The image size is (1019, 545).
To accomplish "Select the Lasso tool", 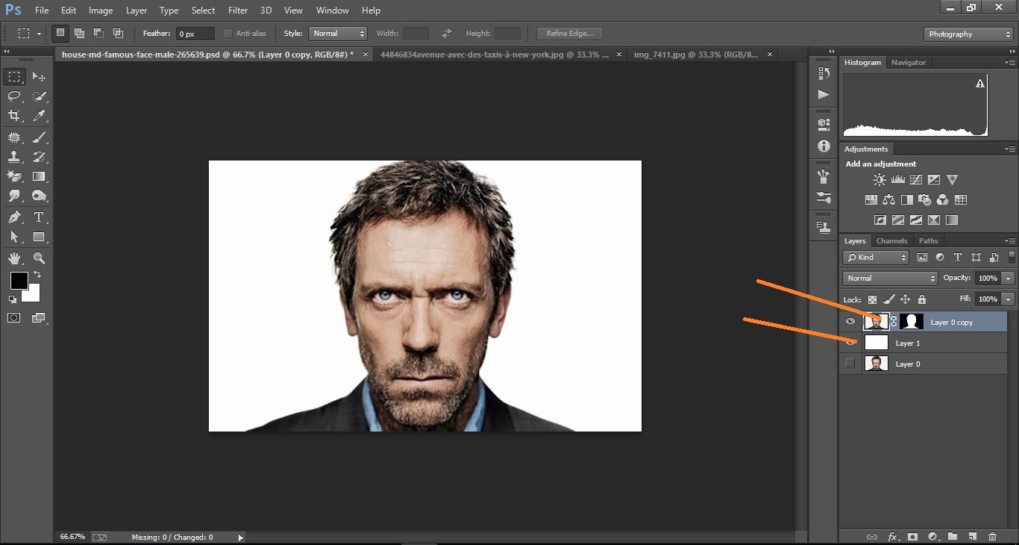I will [x=14, y=96].
